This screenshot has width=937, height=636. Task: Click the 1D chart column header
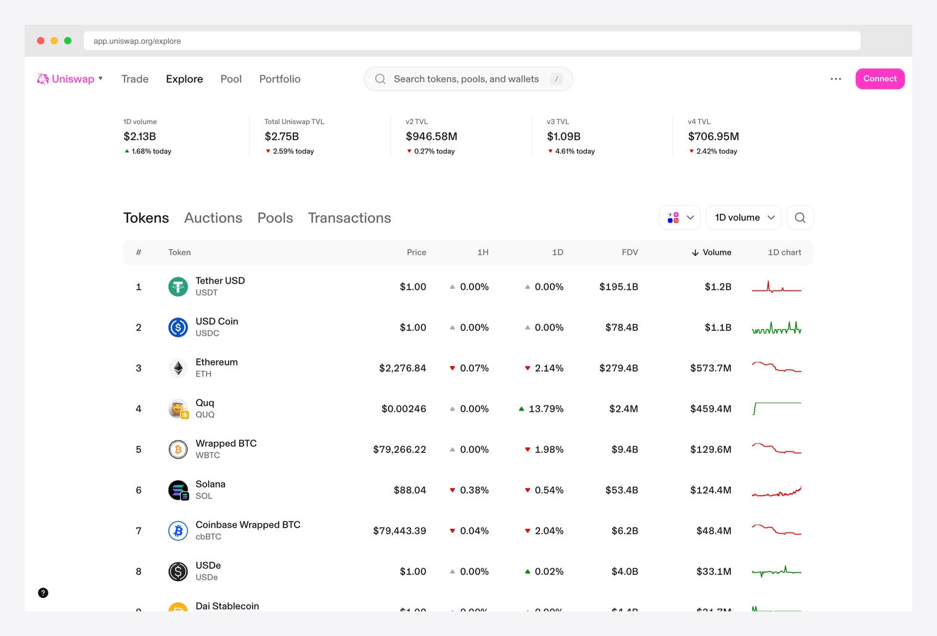click(x=784, y=252)
